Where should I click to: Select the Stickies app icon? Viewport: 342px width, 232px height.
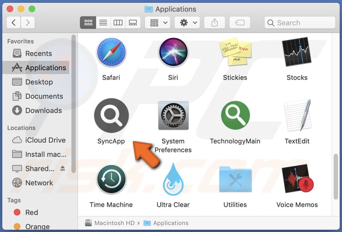coord(235,52)
